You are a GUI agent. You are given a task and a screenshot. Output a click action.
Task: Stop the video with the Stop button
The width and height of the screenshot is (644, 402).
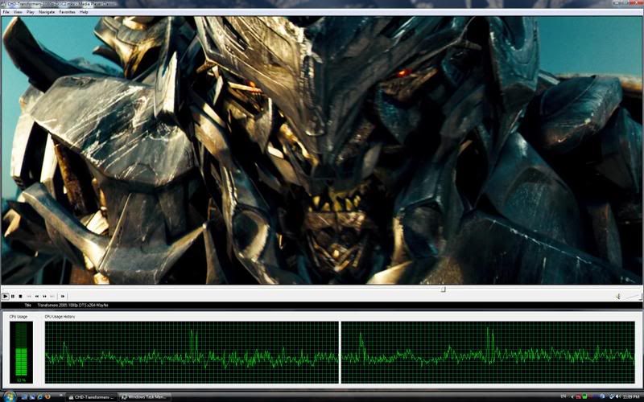point(21,296)
